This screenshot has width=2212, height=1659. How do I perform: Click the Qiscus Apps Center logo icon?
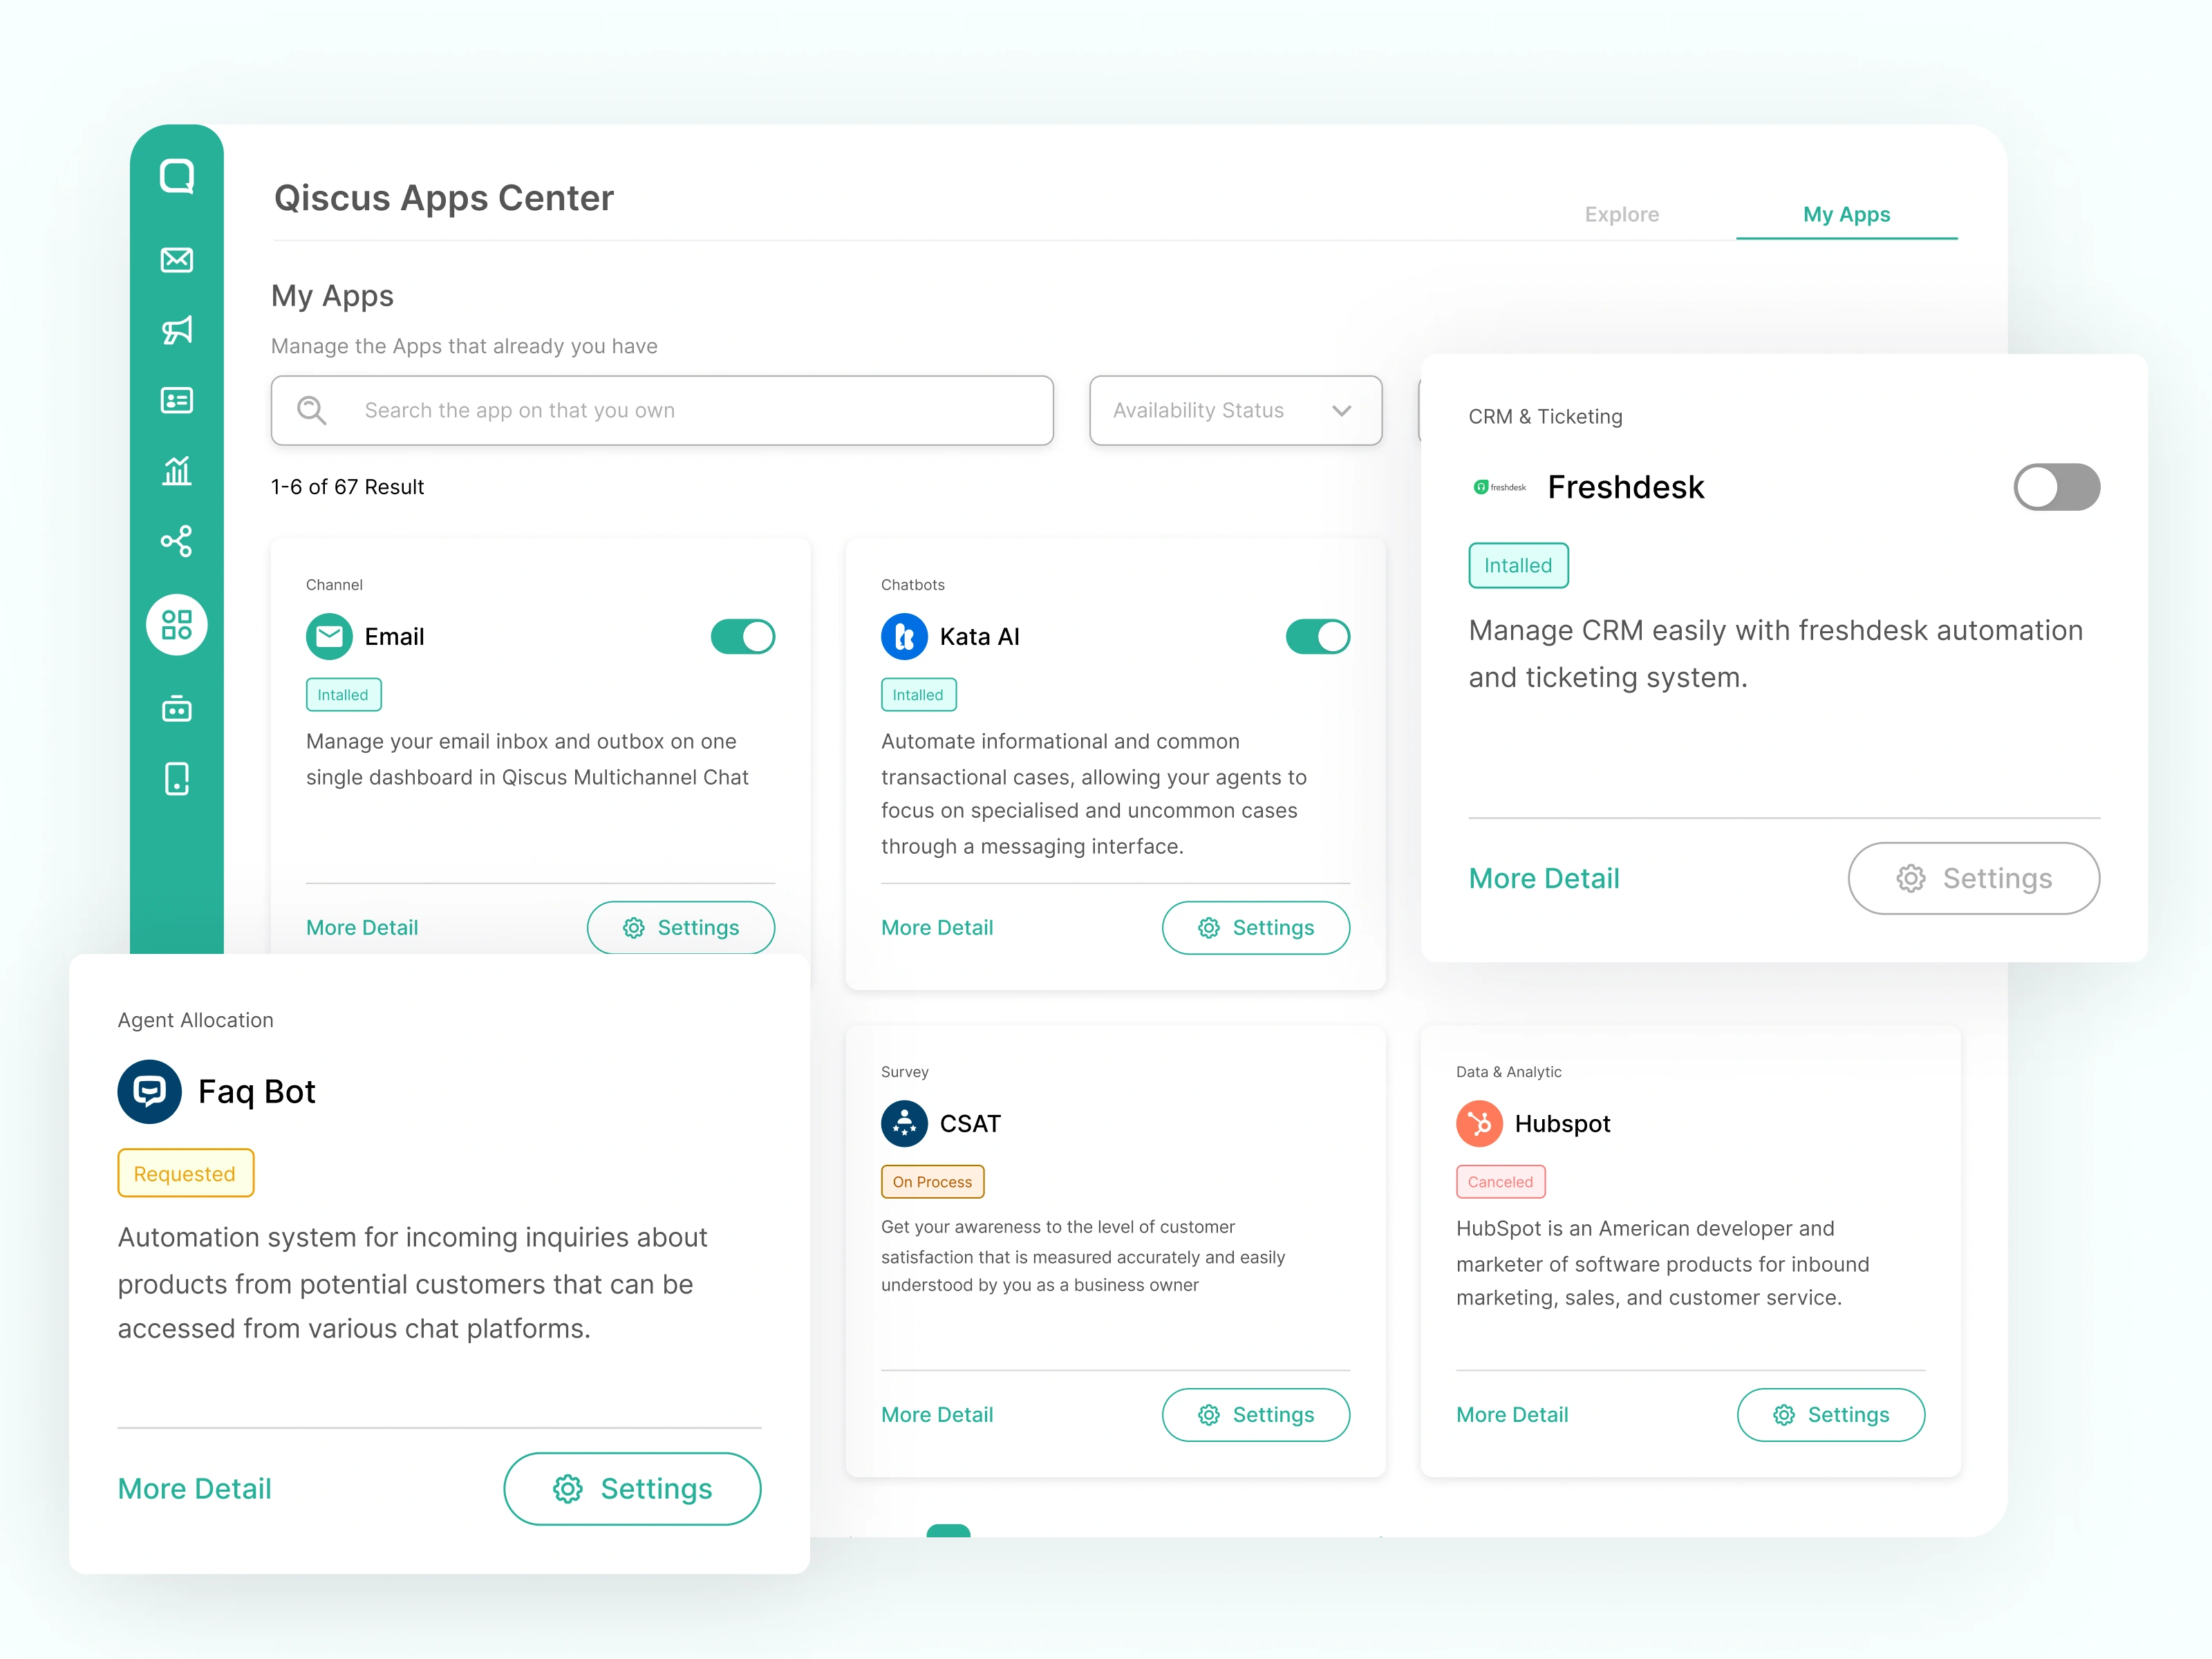point(176,176)
